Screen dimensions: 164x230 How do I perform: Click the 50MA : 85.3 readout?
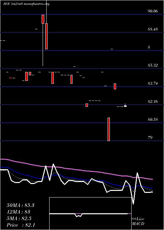(x=20, y=205)
